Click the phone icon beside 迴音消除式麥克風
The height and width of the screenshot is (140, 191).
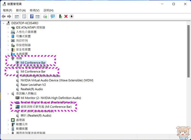click(17, 107)
